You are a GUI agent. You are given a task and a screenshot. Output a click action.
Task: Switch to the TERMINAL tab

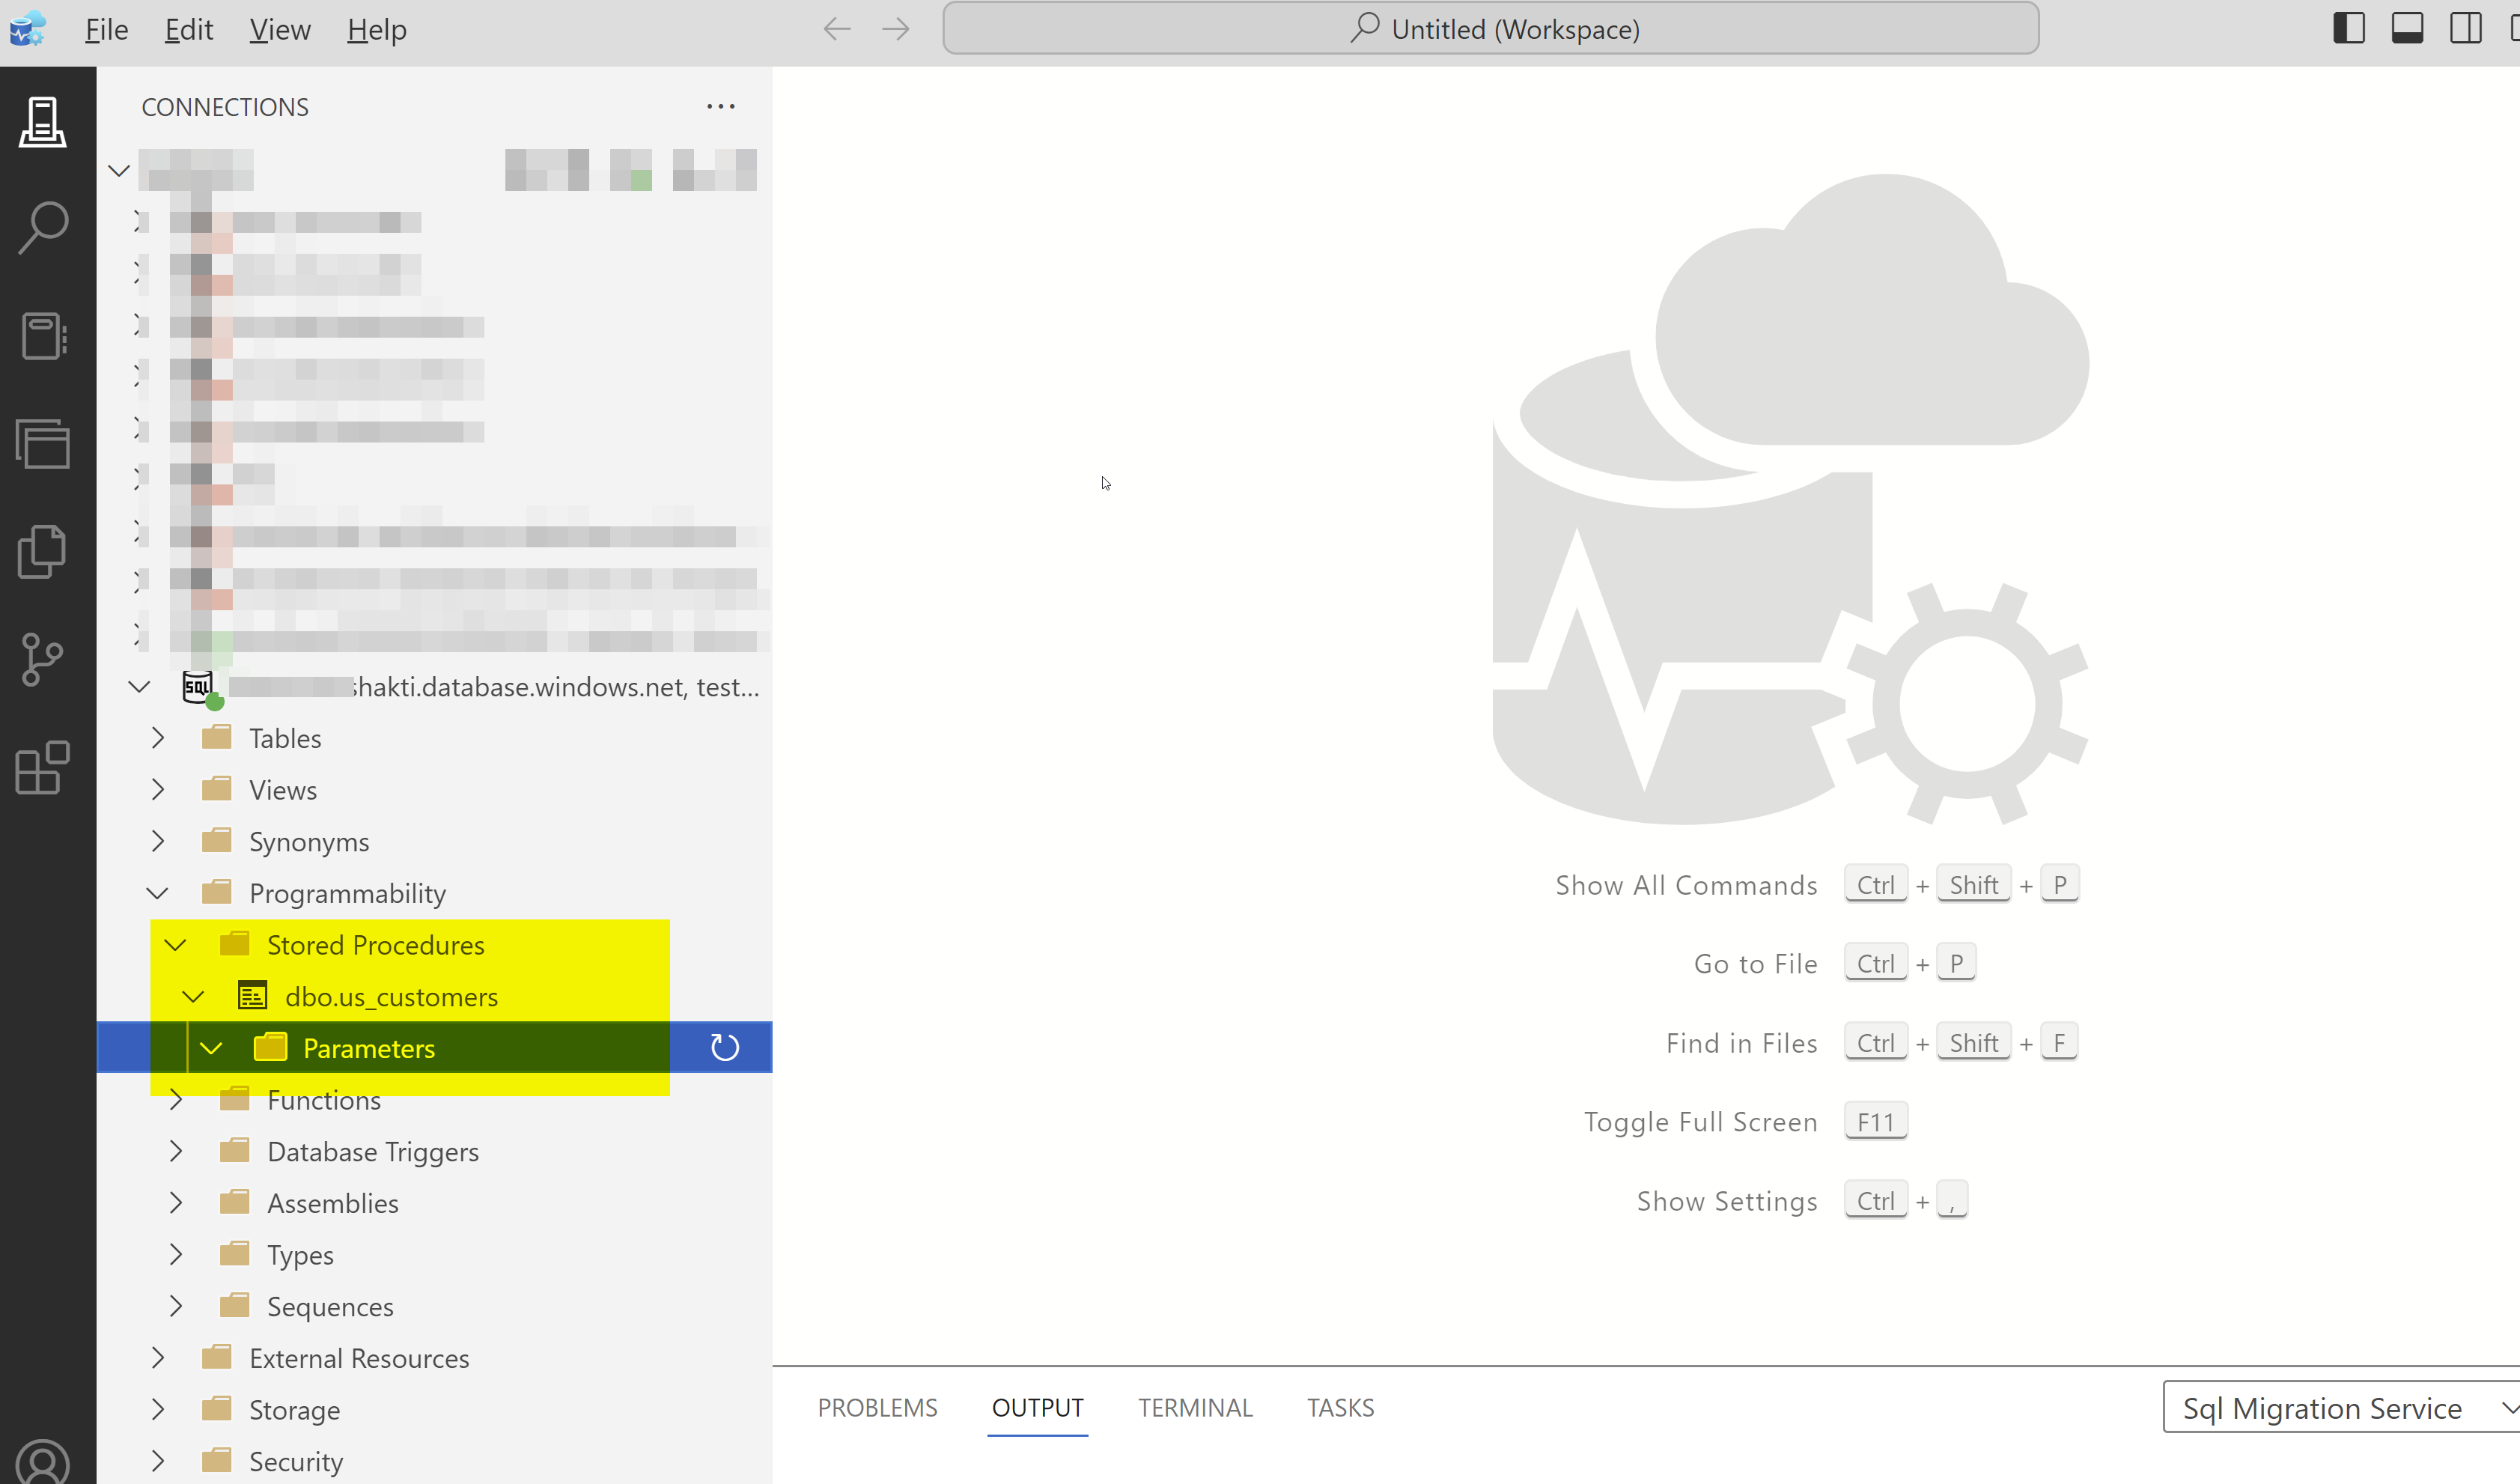1195,1407
